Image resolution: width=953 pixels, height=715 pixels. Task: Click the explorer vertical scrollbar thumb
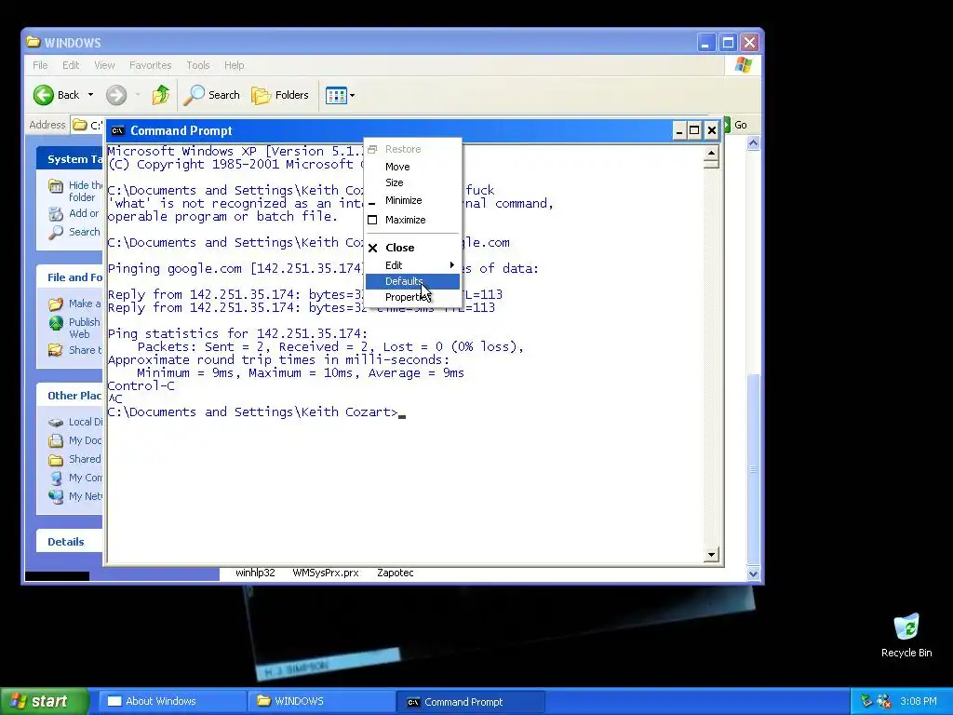point(753,469)
